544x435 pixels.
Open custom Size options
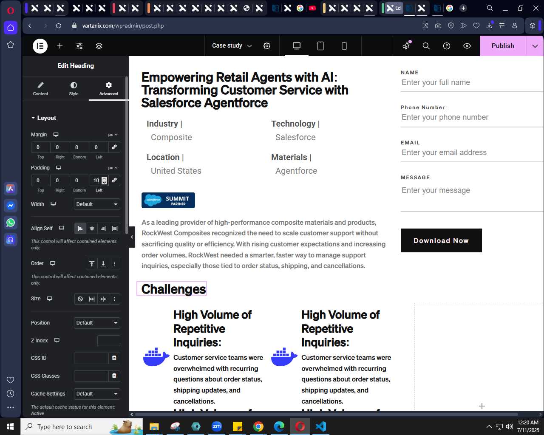click(x=115, y=299)
